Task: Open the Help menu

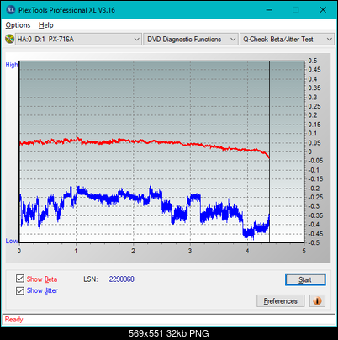Action: pyautogui.click(x=45, y=25)
